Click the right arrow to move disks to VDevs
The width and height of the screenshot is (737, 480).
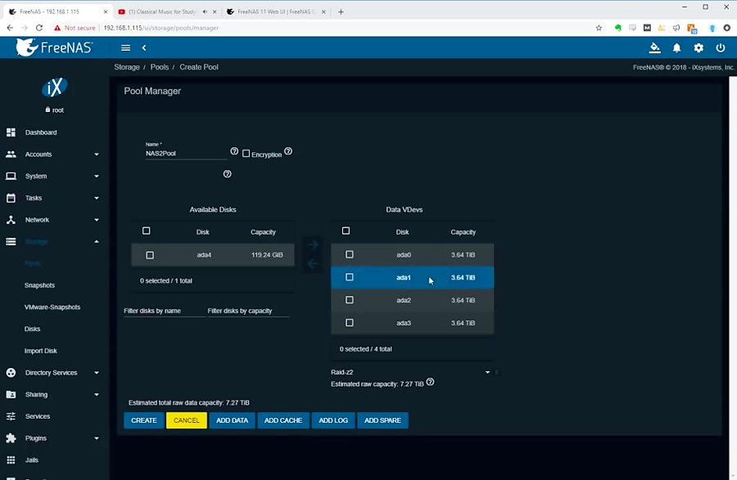(x=312, y=244)
